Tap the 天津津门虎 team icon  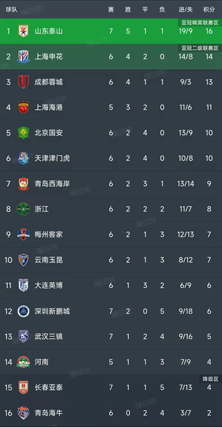click(23, 158)
